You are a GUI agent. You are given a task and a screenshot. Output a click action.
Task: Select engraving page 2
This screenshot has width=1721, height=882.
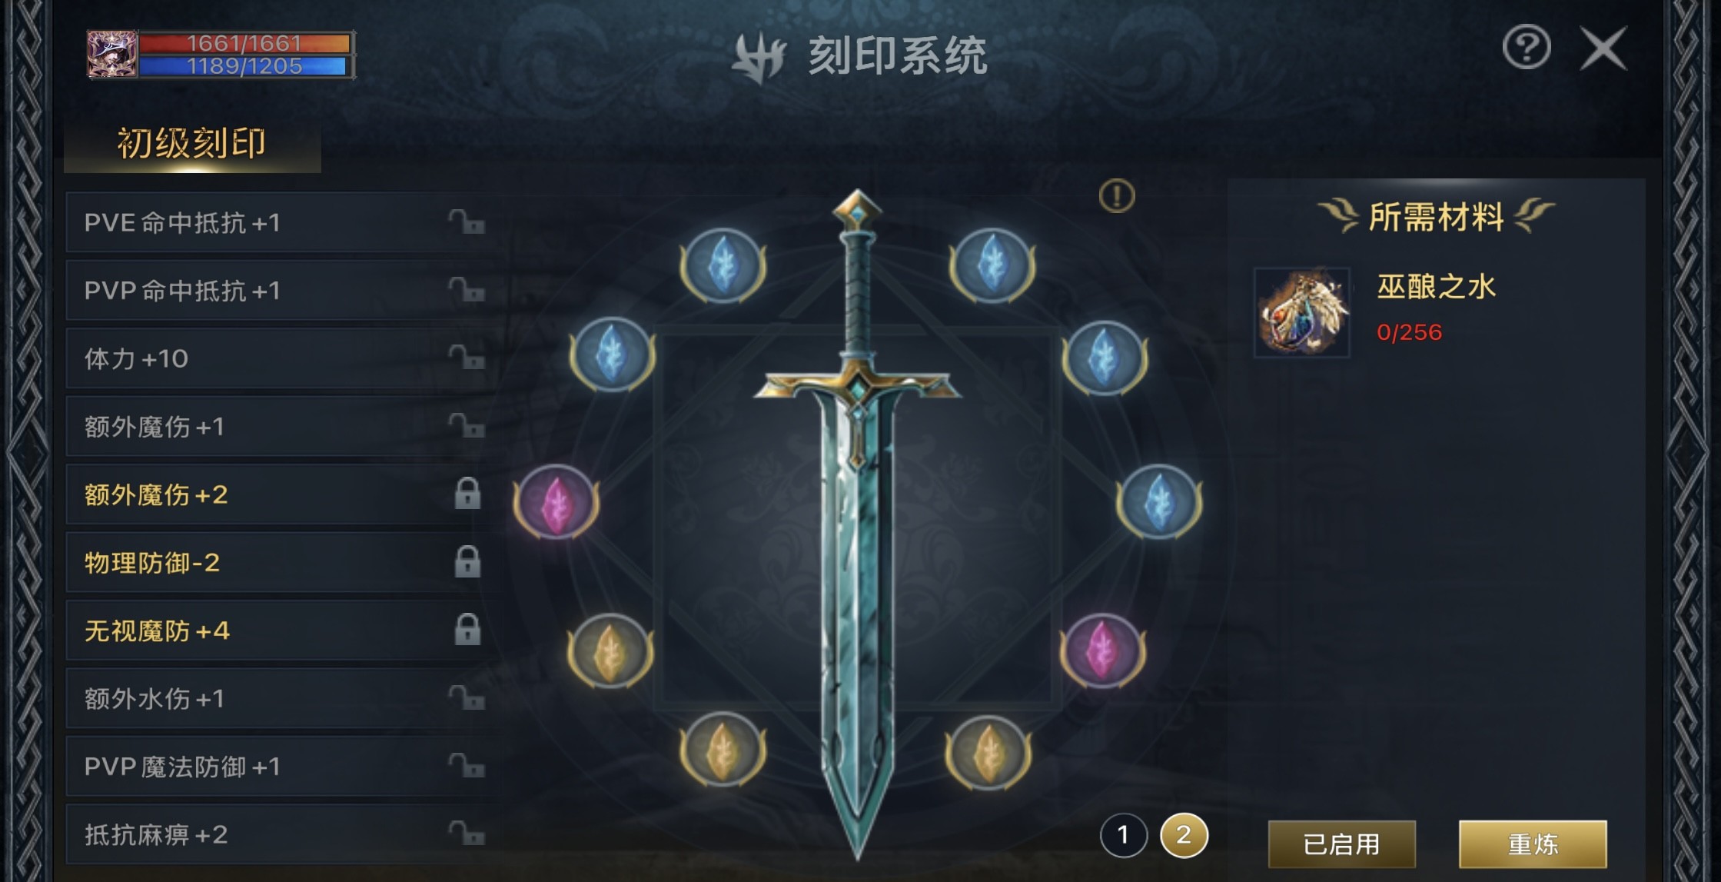click(x=1184, y=835)
